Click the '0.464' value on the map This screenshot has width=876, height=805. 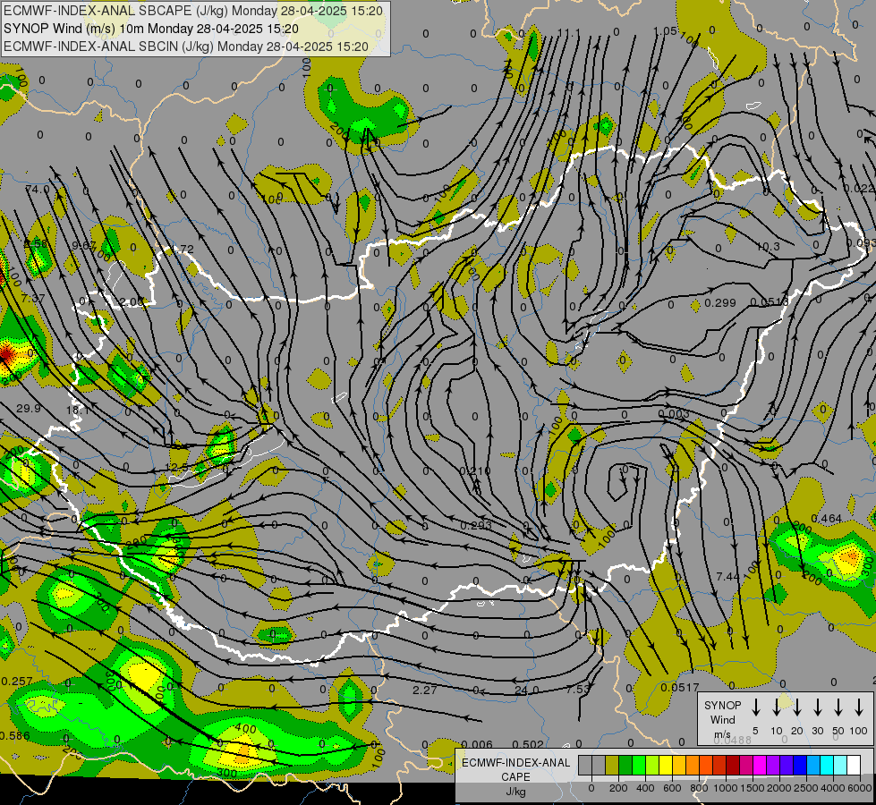click(826, 519)
